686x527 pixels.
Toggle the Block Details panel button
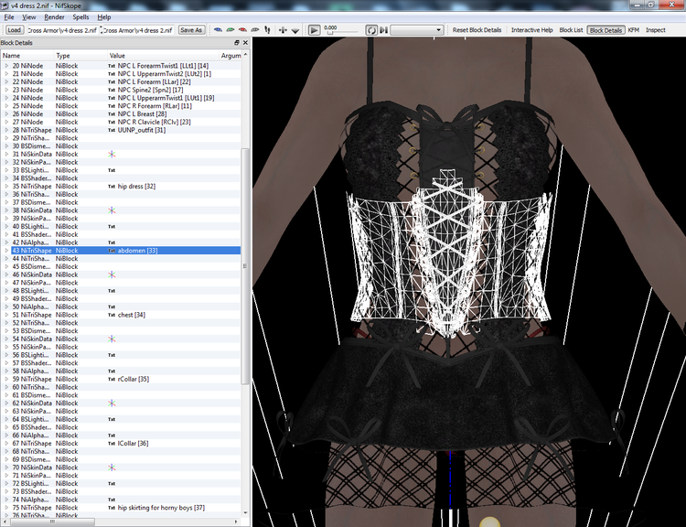click(606, 30)
